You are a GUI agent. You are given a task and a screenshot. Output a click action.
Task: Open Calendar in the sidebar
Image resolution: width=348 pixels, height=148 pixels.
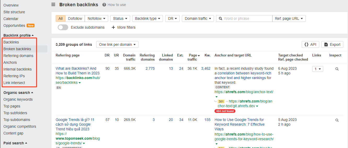pos(11,19)
